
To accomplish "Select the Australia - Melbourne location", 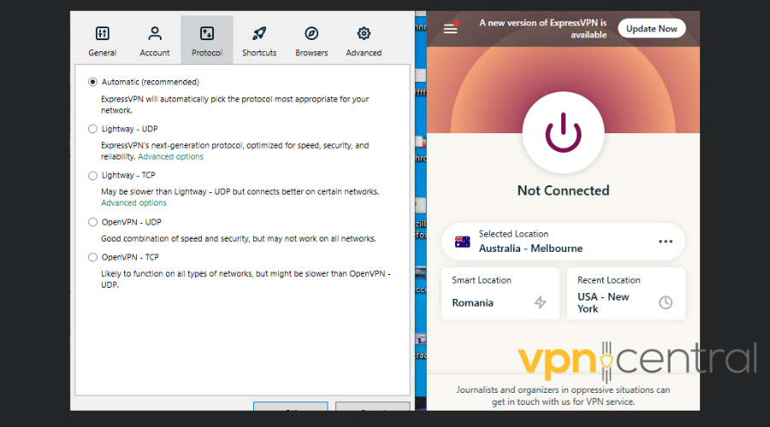I will [563, 242].
